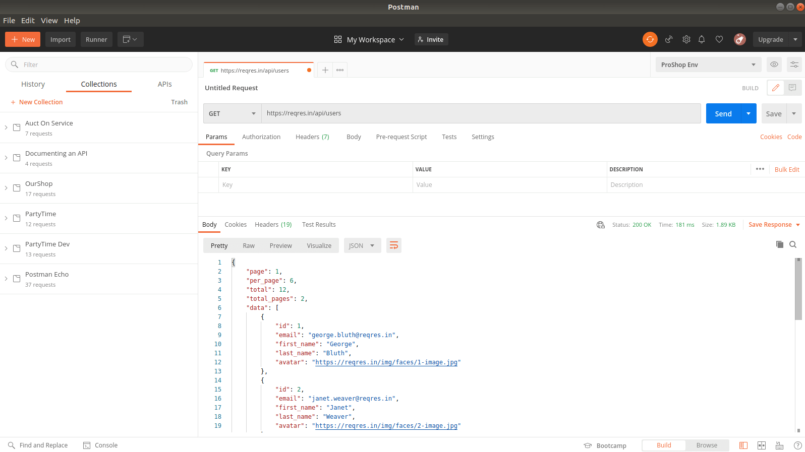
Task: Open the Send button dropdown arrow
Action: 749,113
